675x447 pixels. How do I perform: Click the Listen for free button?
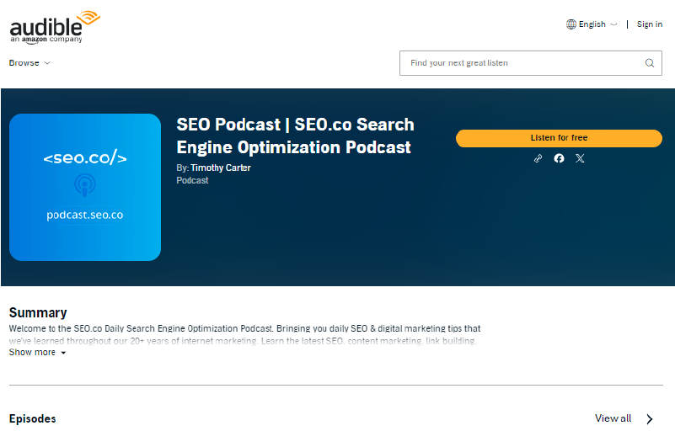point(559,138)
